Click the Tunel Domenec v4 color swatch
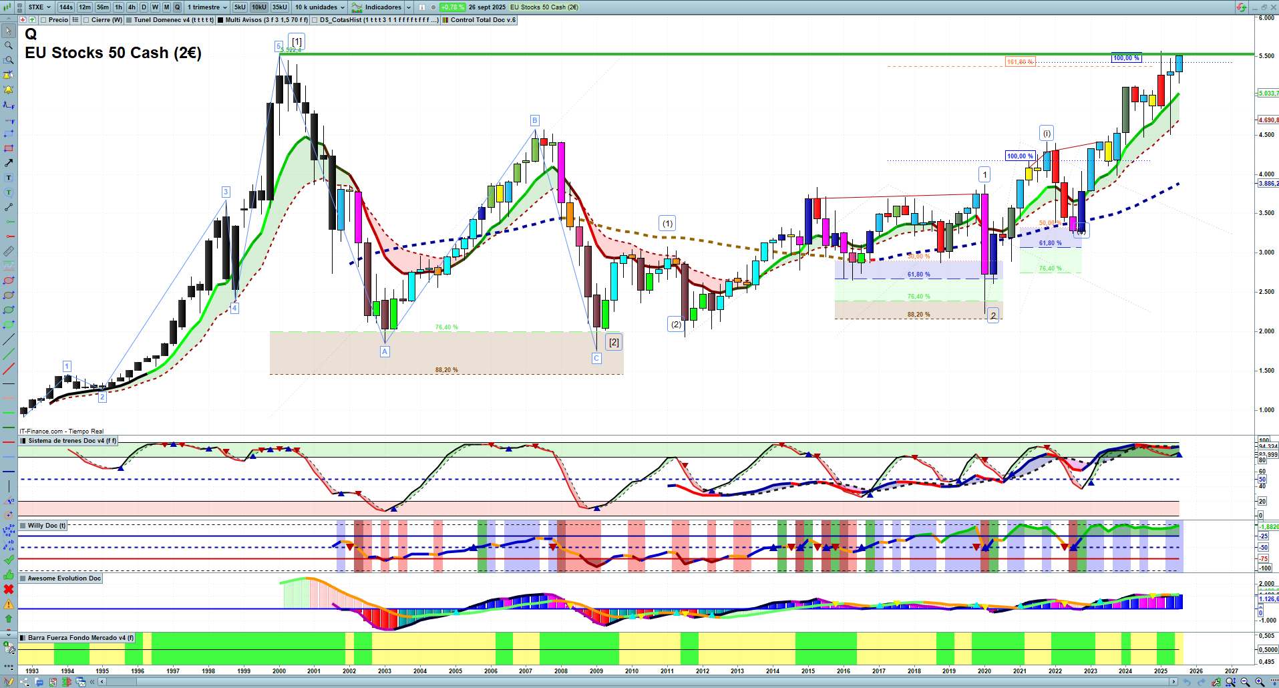Screen dimensions: 1279x688 (129, 20)
